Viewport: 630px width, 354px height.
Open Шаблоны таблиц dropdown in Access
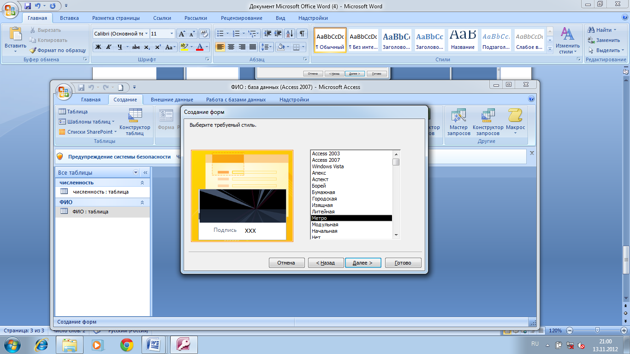[x=87, y=122]
